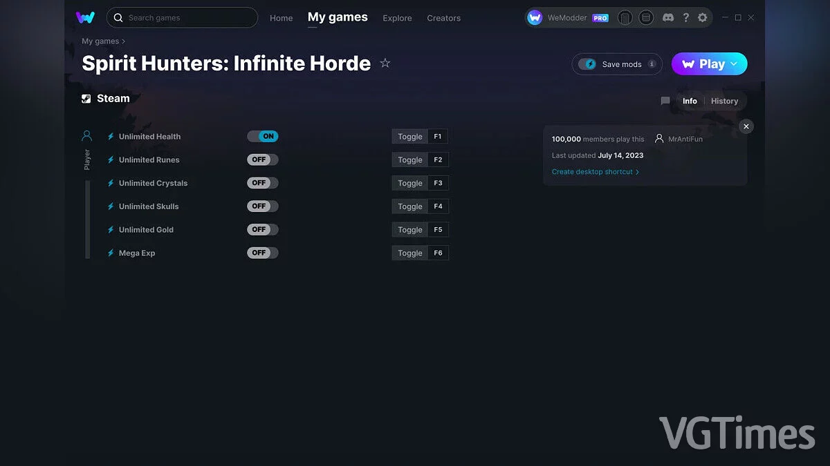Open the phone remote icon
This screenshot has height=466, width=830.
pos(625,17)
